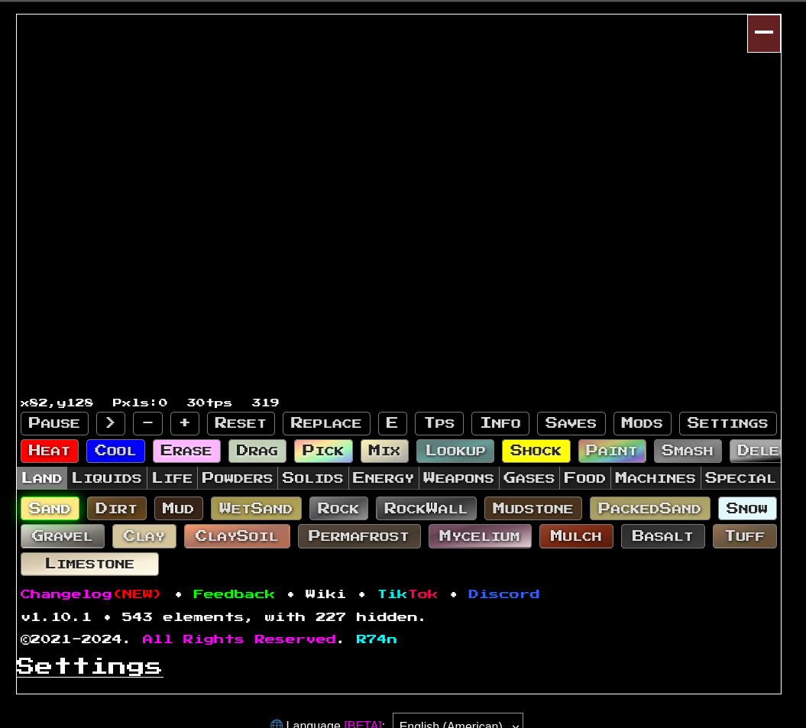
Task: Toggle Pause on the simulation
Action: pyautogui.click(x=54, y=423)
